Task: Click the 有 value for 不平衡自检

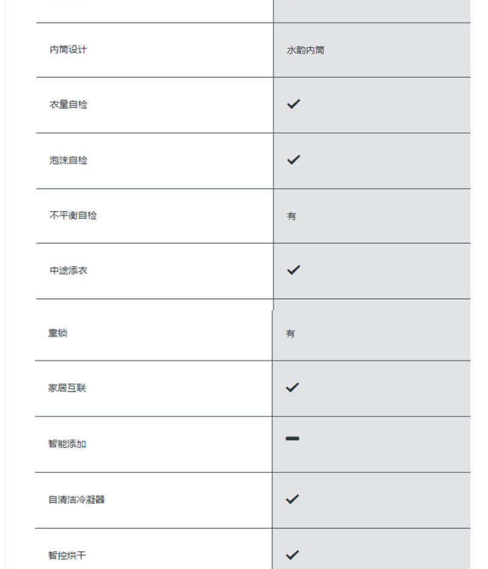Action: click(292, 216)
